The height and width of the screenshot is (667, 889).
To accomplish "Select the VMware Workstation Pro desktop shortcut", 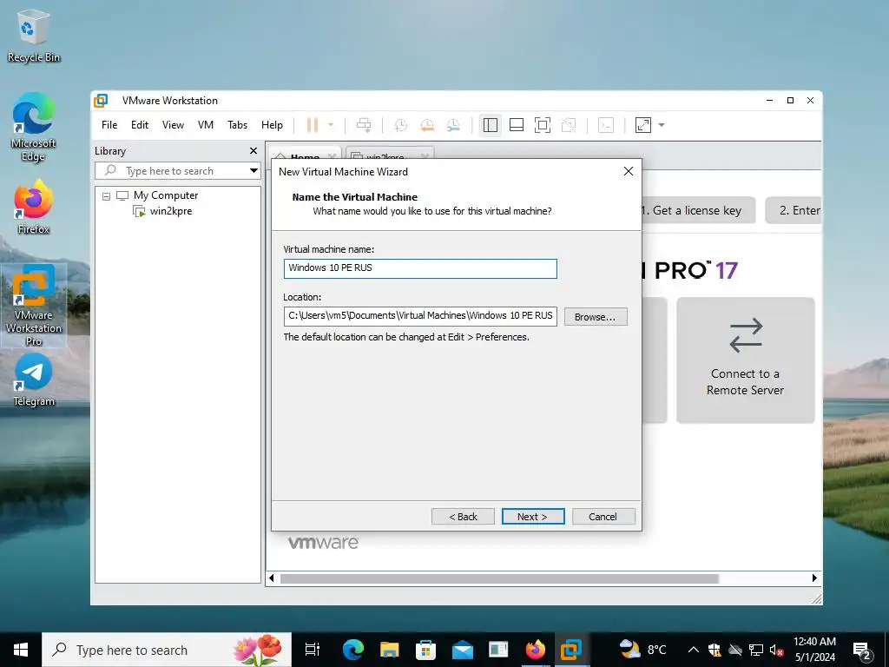I will 34,306.
